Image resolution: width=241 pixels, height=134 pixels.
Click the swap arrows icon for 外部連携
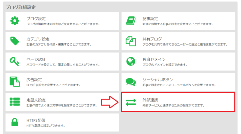[131, 102]
